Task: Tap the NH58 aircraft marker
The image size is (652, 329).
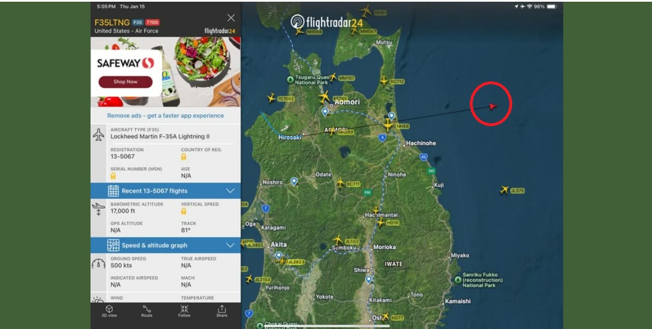Action: point(388,124)
